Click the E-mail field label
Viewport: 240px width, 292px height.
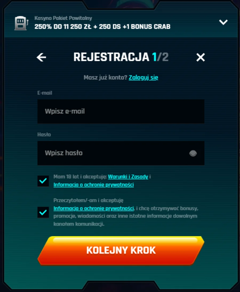45,93
